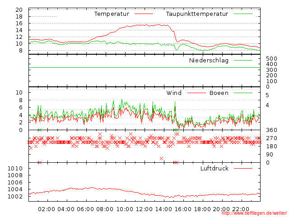The width and height of the screenshot is (289, 217).
Task: Click the Taupunkttemperatur legend label
Action: [x=197, y=14]
